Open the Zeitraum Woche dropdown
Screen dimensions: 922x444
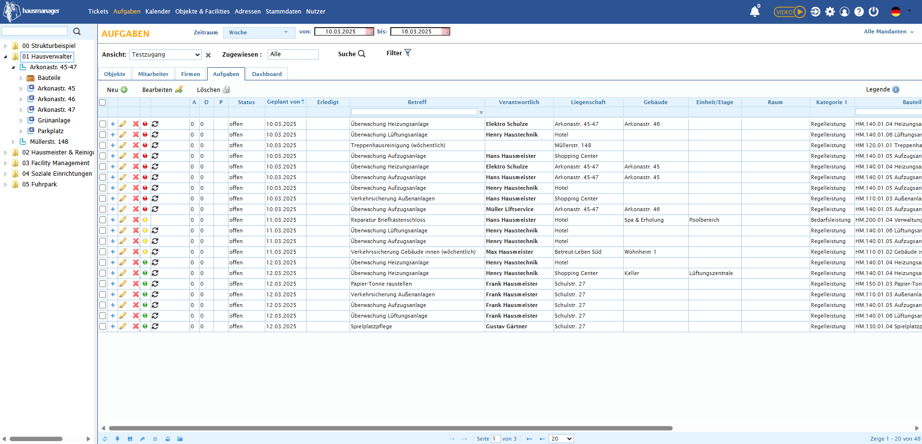point(259,32)
